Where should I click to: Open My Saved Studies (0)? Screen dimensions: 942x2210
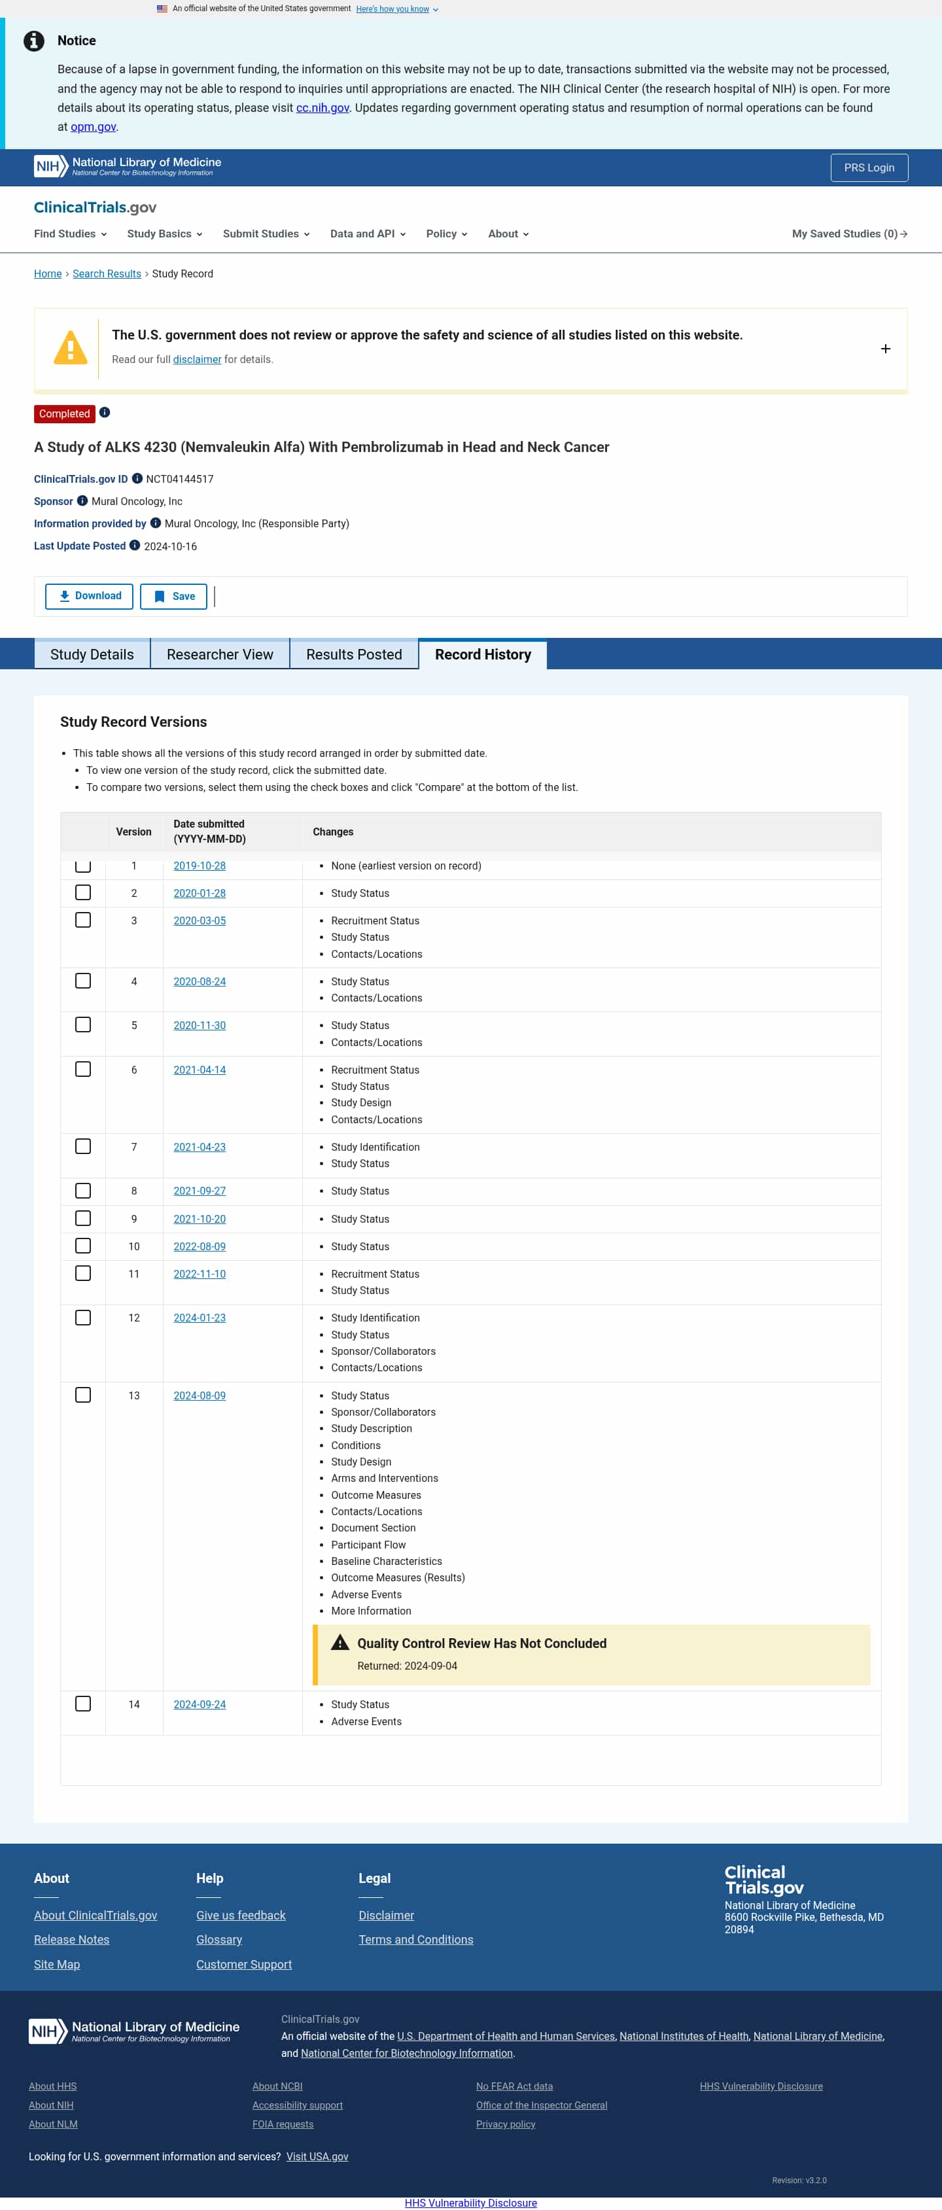[x=849, y=234]
